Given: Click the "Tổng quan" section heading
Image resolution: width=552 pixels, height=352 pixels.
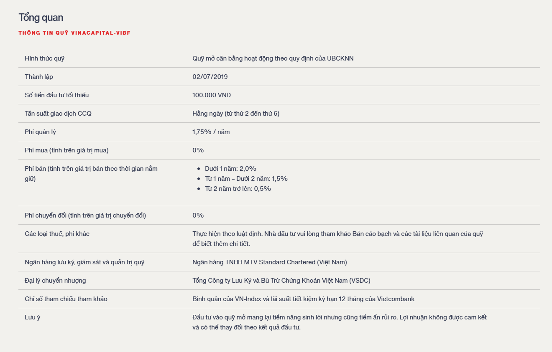Looking at the screenshot, I should pyautogui.click(x=41, y=18).
